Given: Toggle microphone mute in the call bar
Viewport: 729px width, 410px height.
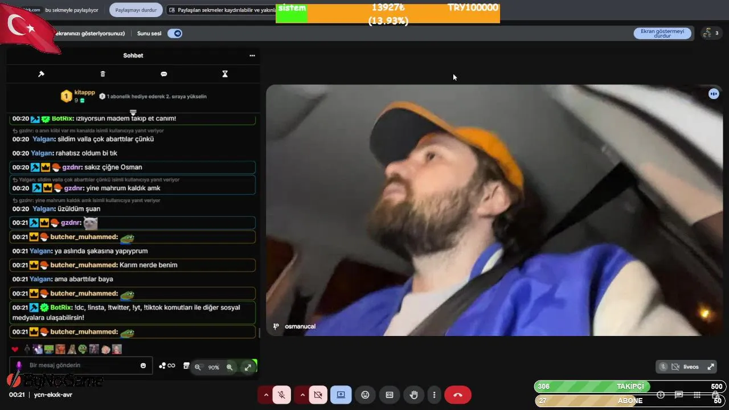Looking at the screenshot, I should [282, 395].
